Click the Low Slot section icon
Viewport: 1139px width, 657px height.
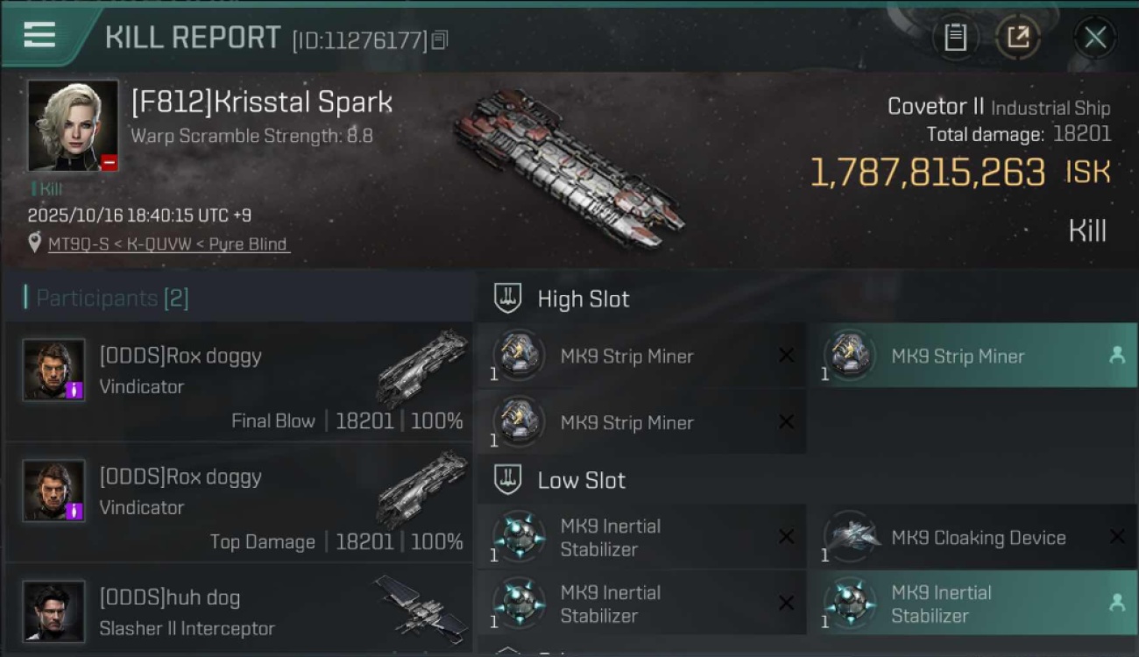pos(508,480)
